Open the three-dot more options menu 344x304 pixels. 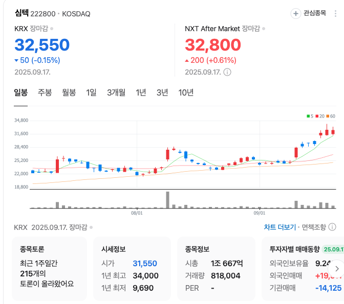pyautogui.click(x=335, y=14)
